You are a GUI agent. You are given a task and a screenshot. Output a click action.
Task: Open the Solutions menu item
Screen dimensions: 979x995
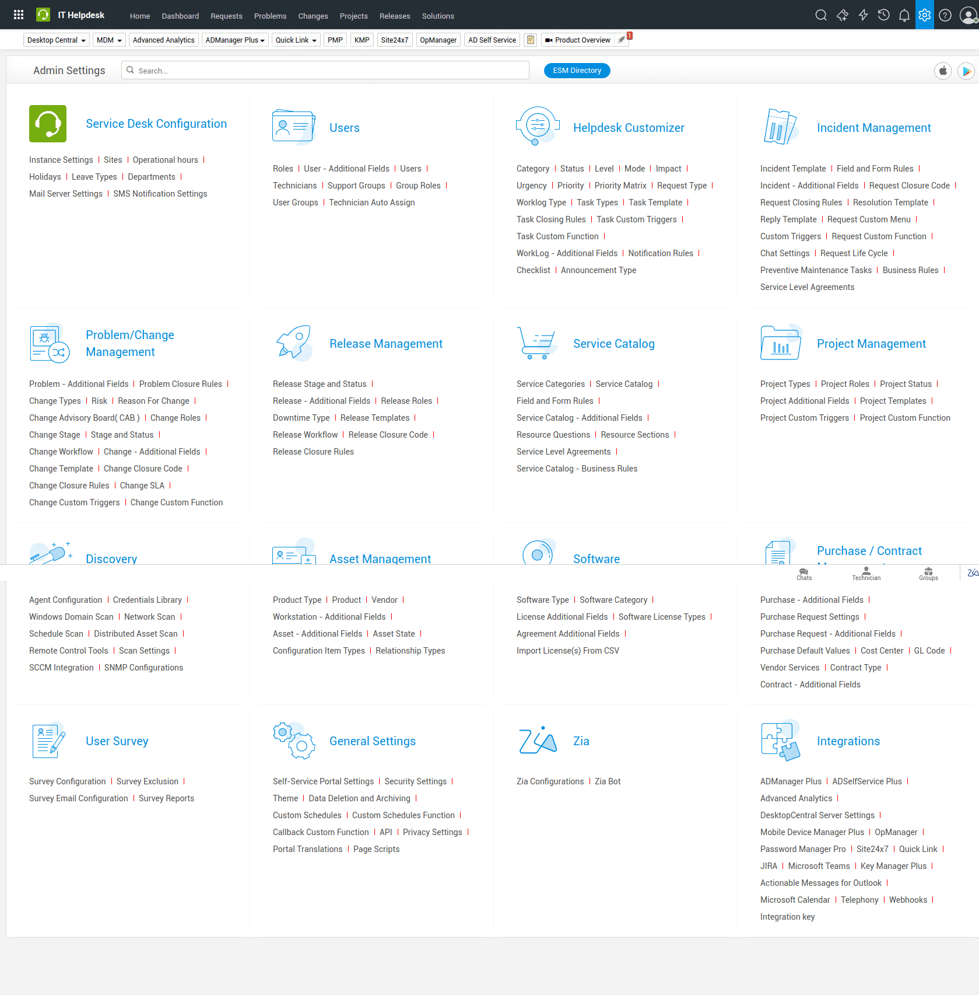point(437,16)
